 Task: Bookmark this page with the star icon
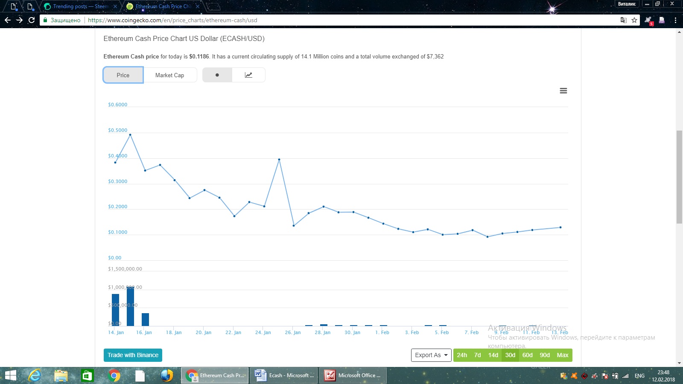point(634,20)
